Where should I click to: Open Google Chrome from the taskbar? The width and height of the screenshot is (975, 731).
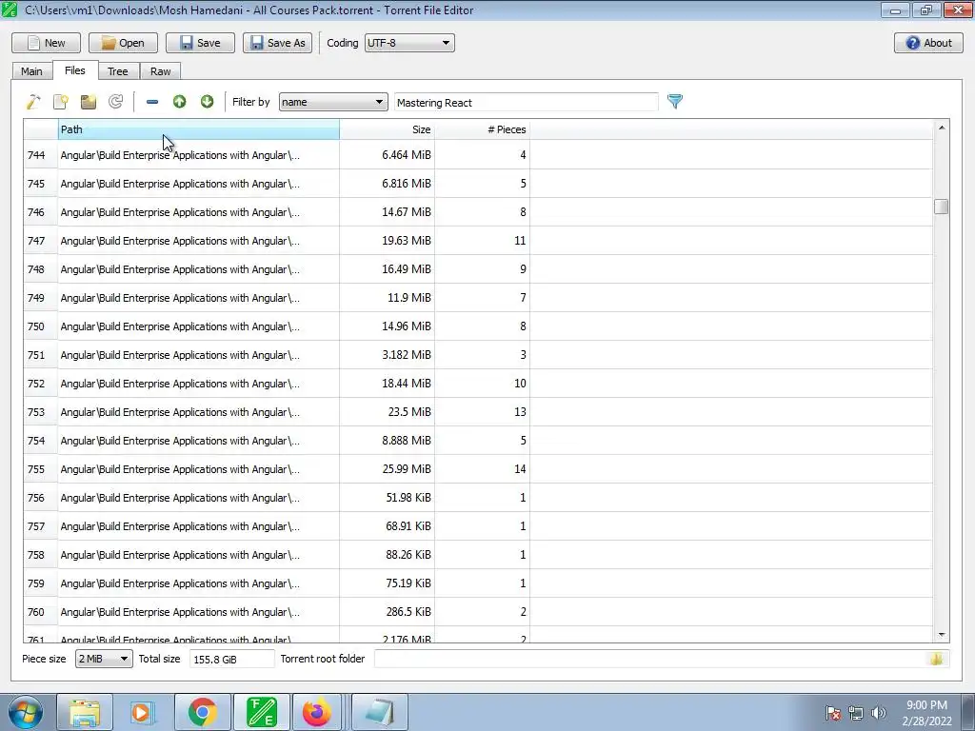click(202, 712)
